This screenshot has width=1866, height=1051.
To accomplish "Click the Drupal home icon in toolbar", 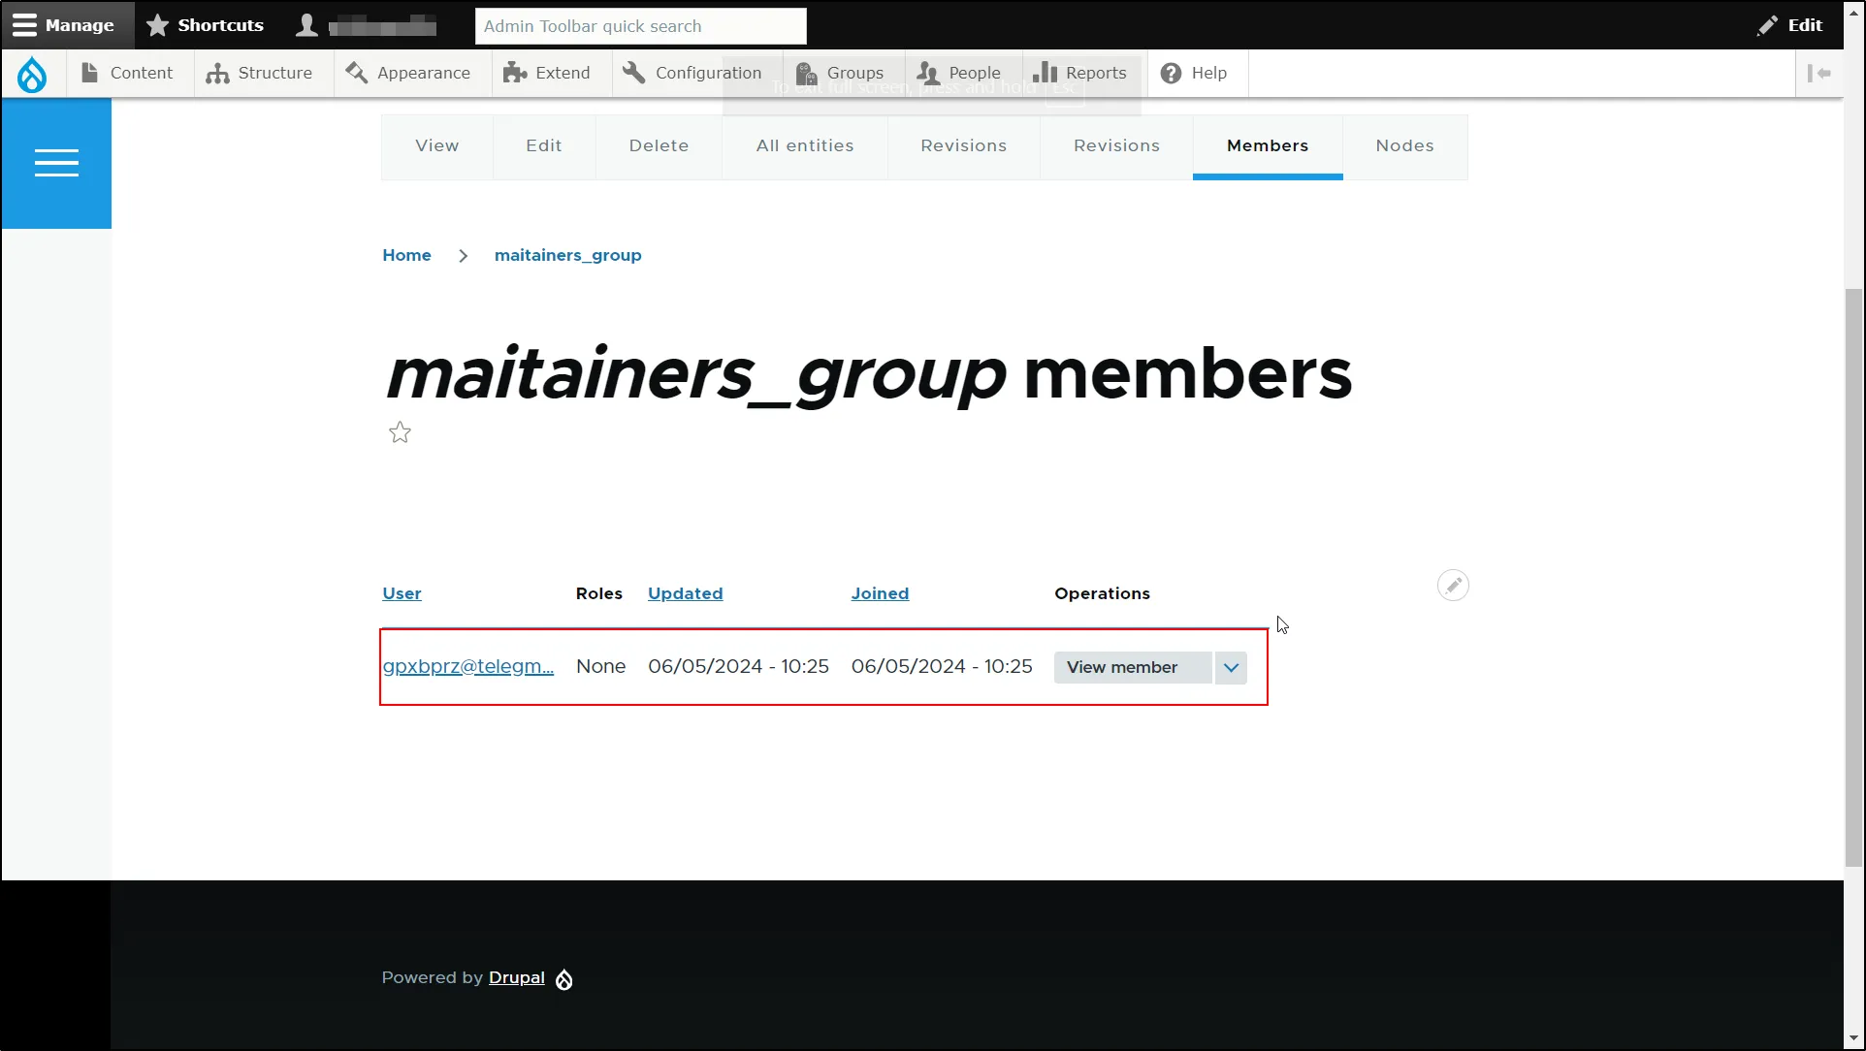I will [32, 73].
